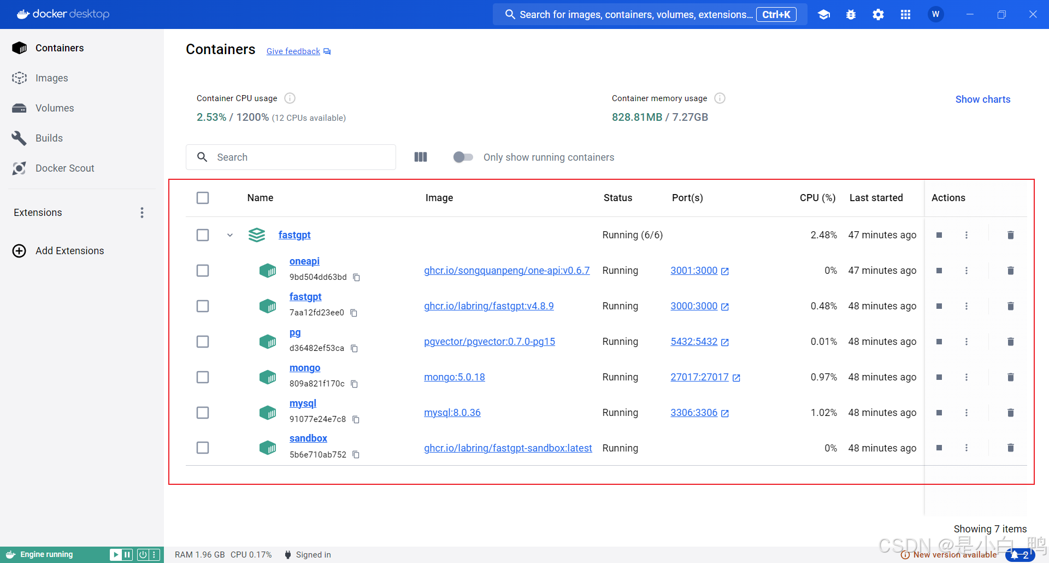Click the Add Extensions label
Image resolution: width=1049 pixels, height=563 pixels.
click(x=70, y=251)
